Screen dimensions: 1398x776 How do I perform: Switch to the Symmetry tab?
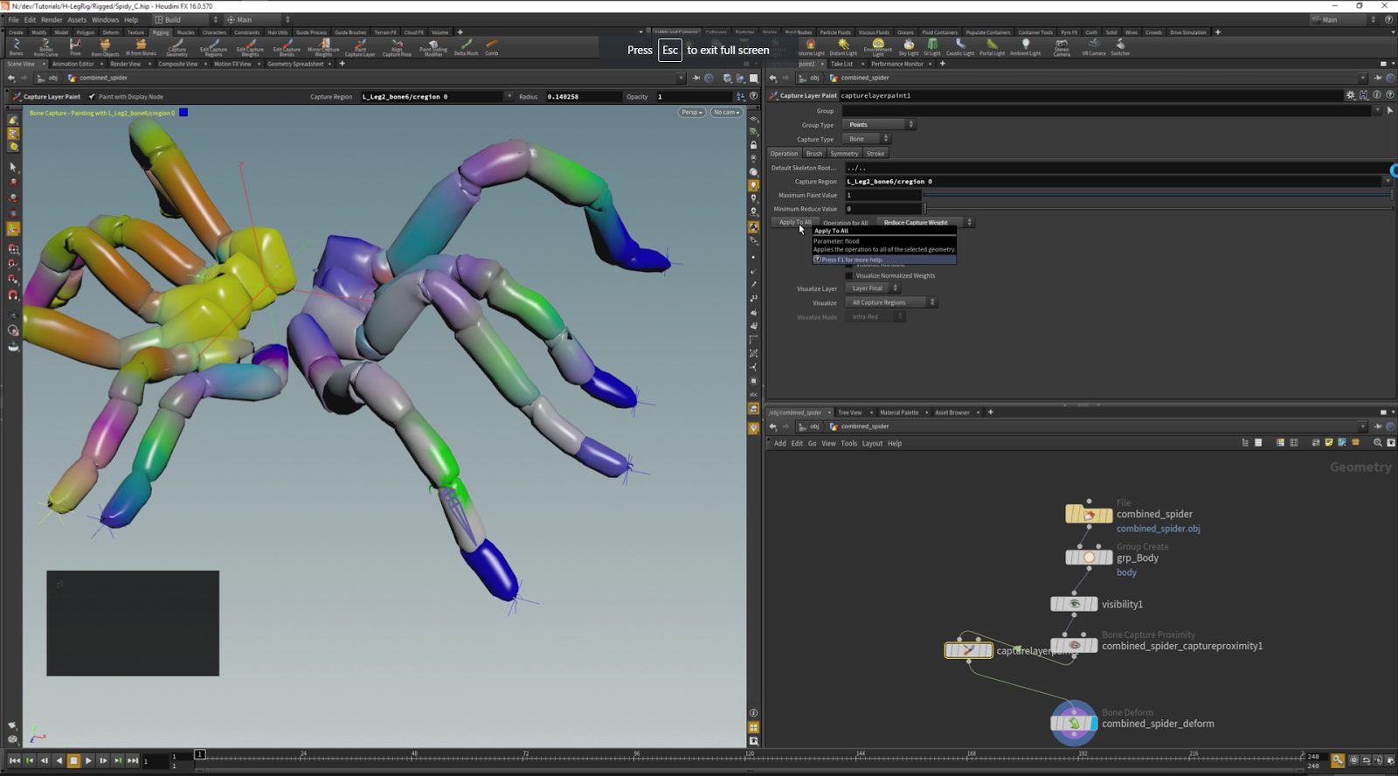(844, 154)
